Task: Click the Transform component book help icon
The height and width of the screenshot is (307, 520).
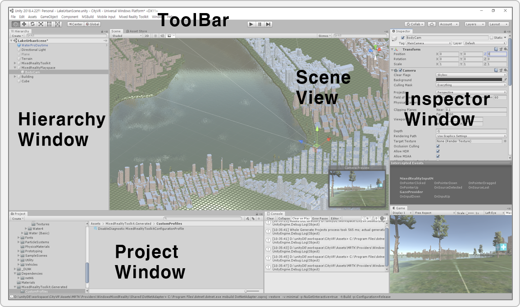Action: point(496,49)
